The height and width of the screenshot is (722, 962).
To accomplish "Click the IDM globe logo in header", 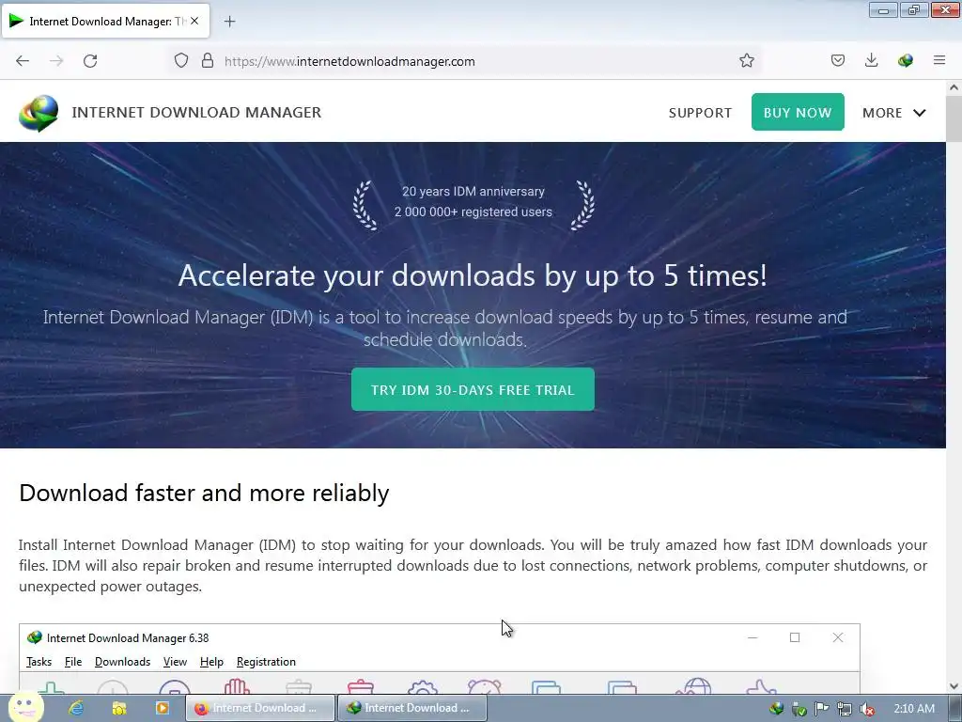I will click(x=39, y=113).
